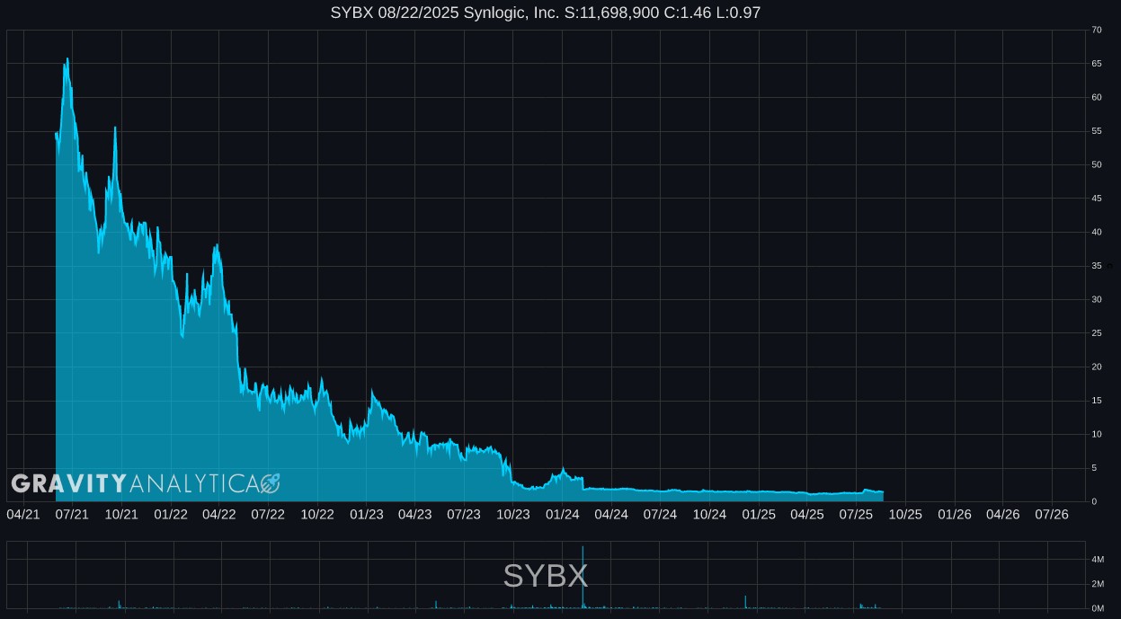The width and height of the screenshot is (1121, 619).
Task: Click the price axis label '60'
Action: [x=1097, y=97]
